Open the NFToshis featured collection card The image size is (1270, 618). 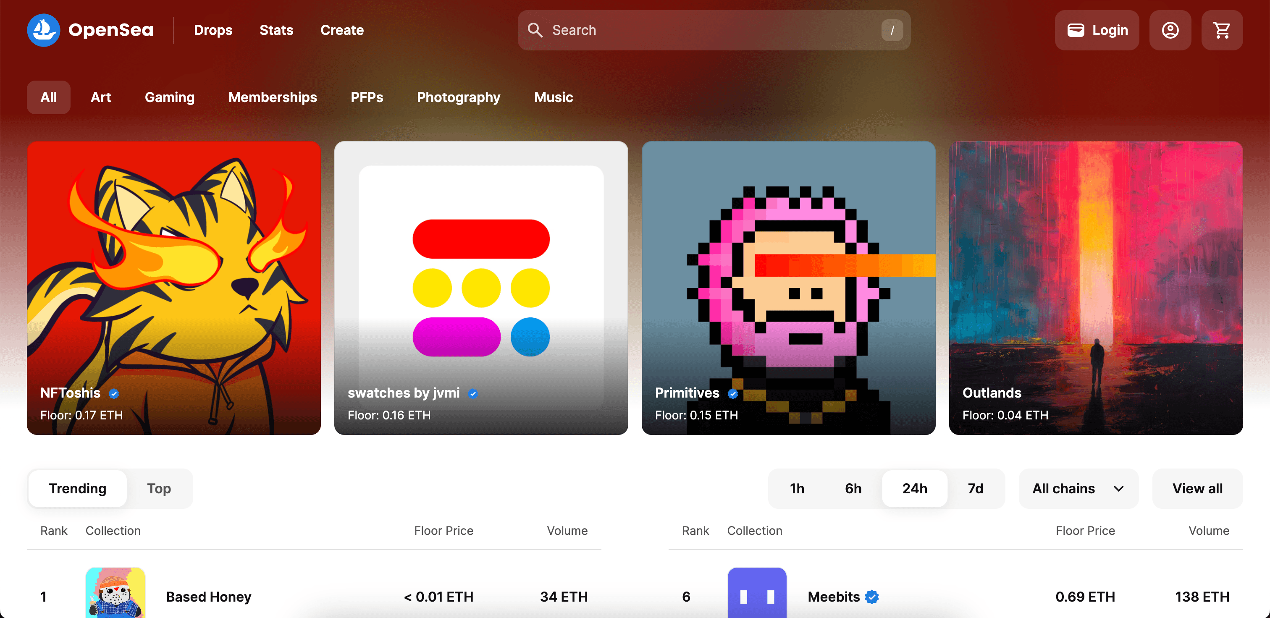coord(175,288)
